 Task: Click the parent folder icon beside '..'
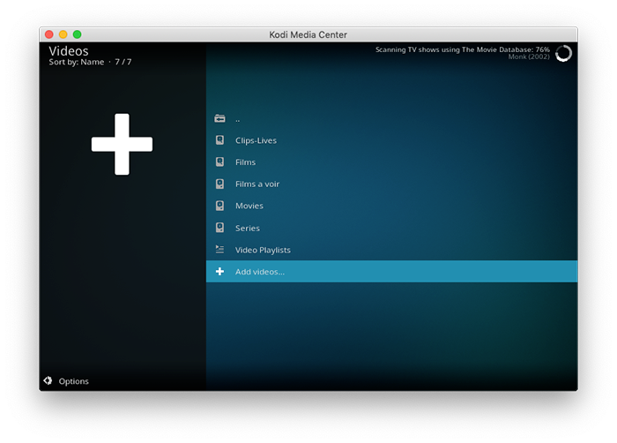(x=219, y=118)
